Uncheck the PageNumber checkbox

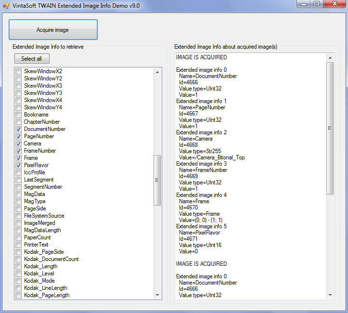[19, 137]
